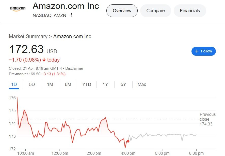Open the Market Summary breadcrumb link
Image resolution: width=225 pixels, height=156 pixels.
click(x=28, y=36)
